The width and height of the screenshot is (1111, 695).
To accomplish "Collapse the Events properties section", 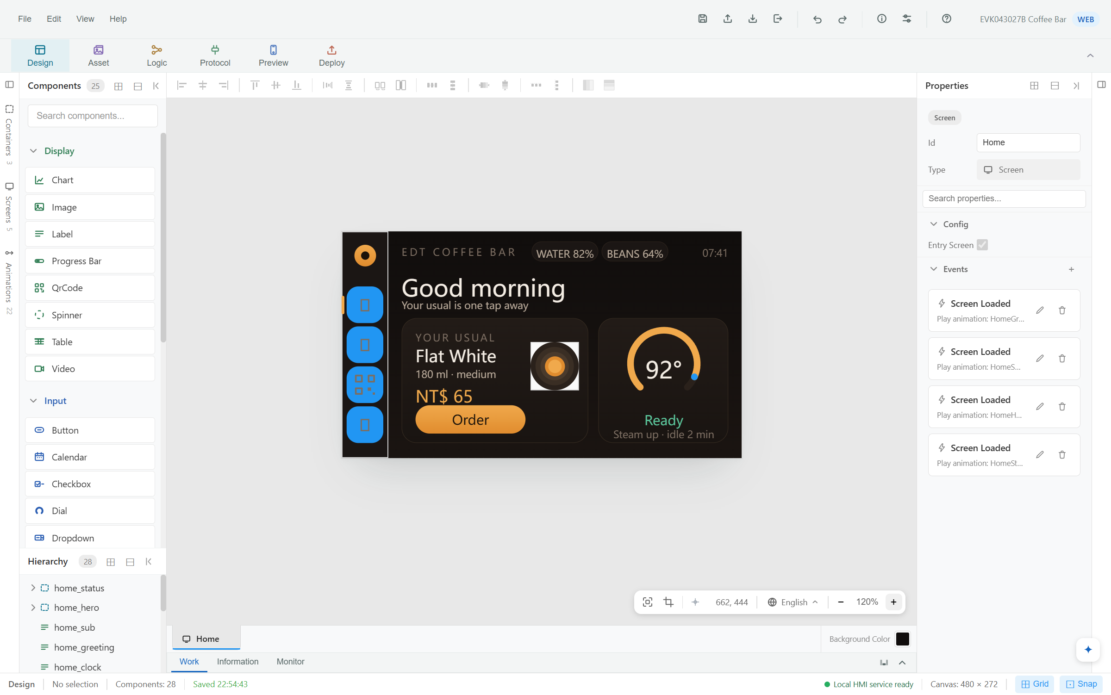I will [x=934, y=269].
